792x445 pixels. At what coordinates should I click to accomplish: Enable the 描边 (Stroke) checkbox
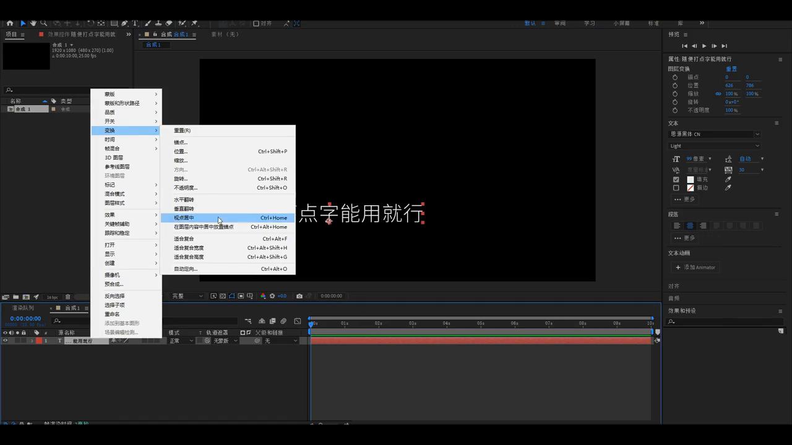click(676, 188)
